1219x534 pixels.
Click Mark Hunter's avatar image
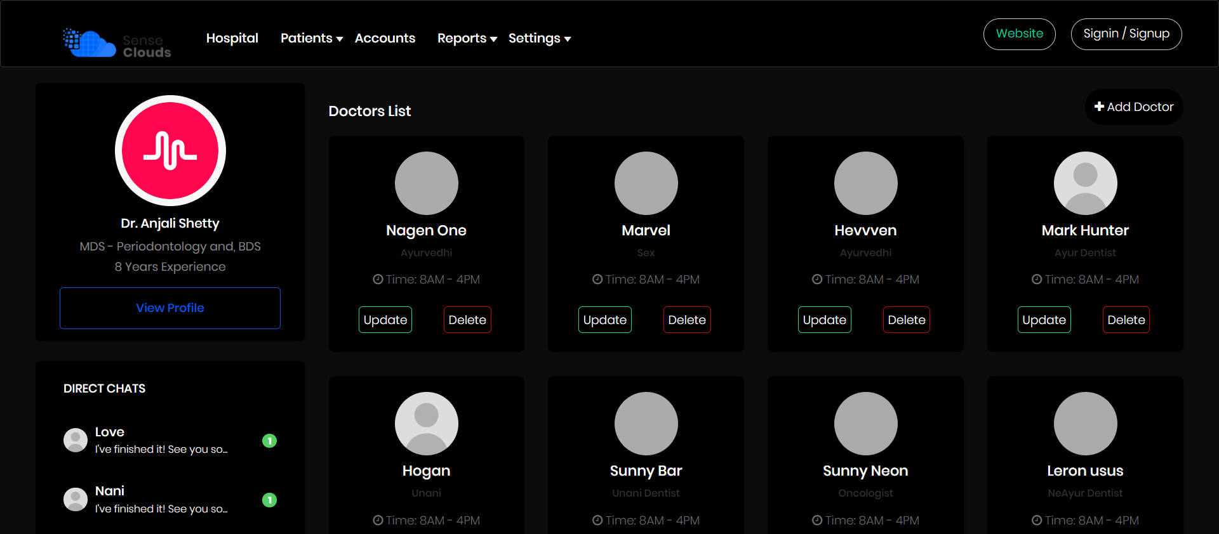(x=1086, y=183)
